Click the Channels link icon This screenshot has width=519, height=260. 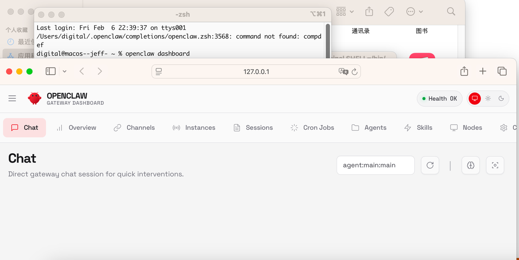pos(118,128)
